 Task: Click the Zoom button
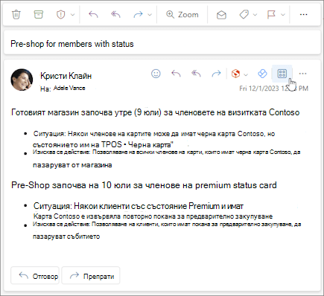182,15
